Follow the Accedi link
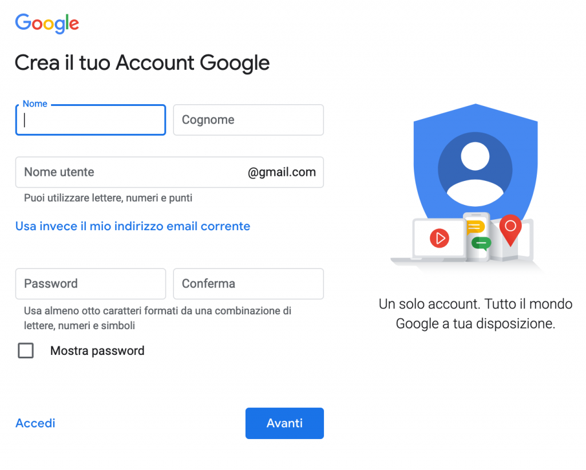The image size is (586, 470). point(35,423)
